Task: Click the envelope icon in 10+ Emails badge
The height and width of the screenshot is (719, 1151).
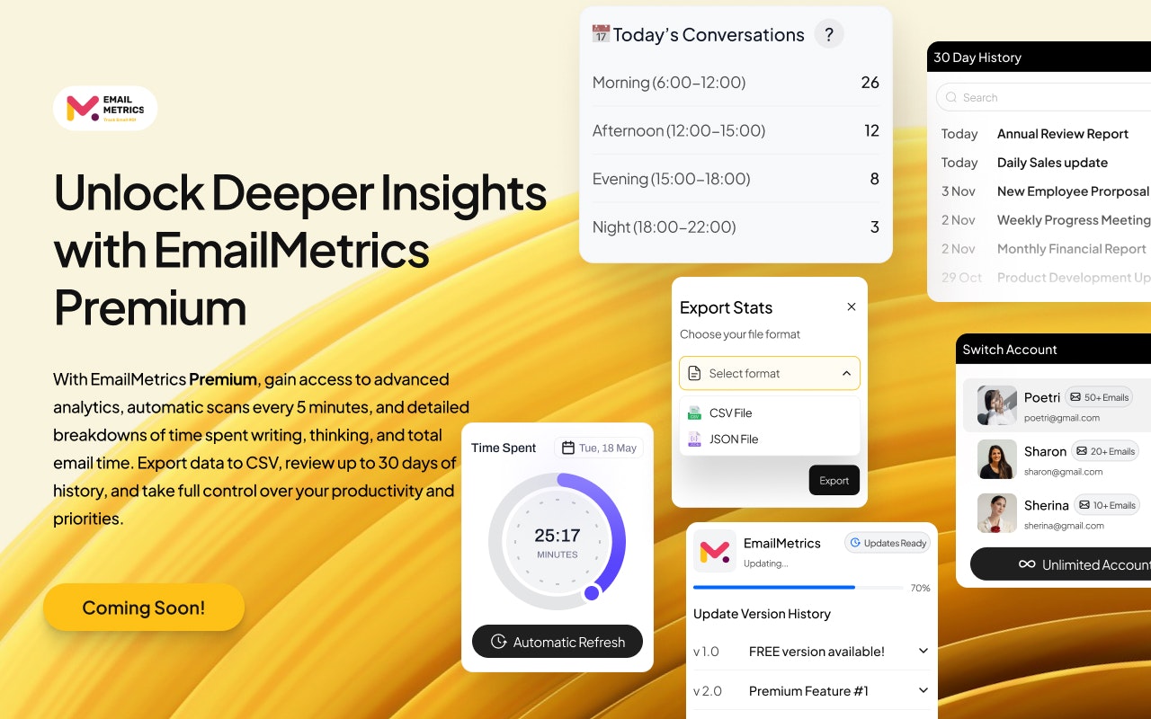Action: (1084, 505)
